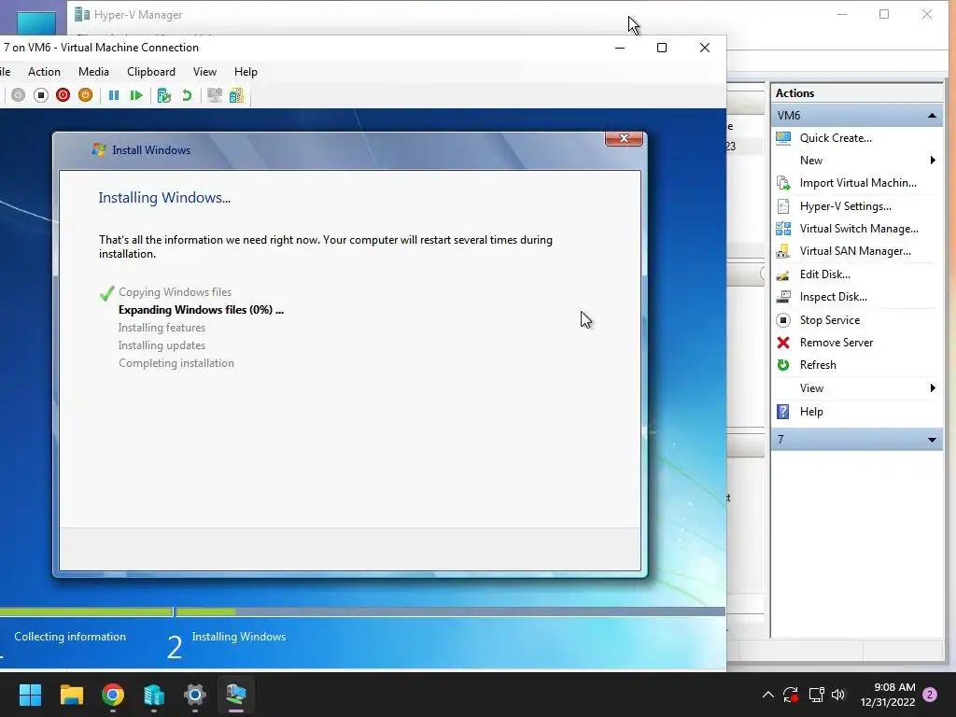Viewport: 956px width, 717px height.
Task: Click the Stop Service icon
Action: coord(783,320)
